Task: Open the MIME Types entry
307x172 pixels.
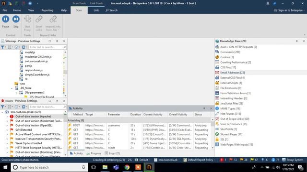Action: 230,108
